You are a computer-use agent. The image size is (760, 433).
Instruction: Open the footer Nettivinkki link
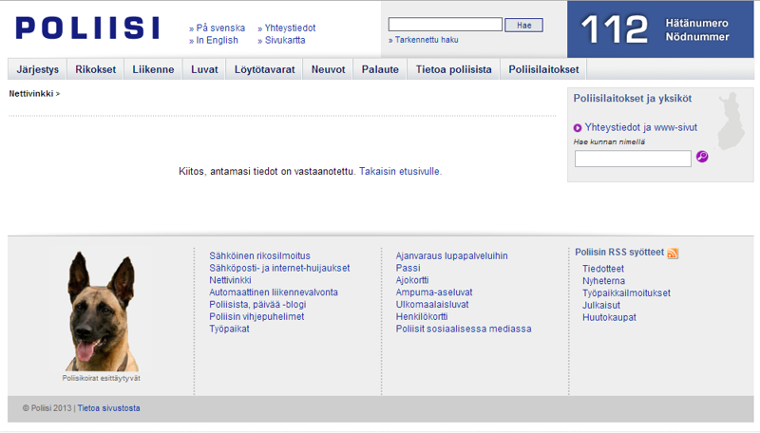click(230, 280)
